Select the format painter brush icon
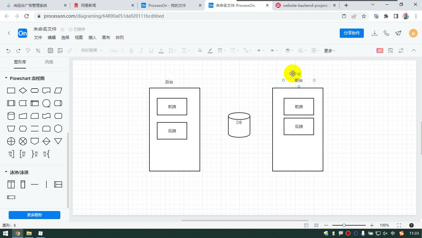 (x=28, y=51)
